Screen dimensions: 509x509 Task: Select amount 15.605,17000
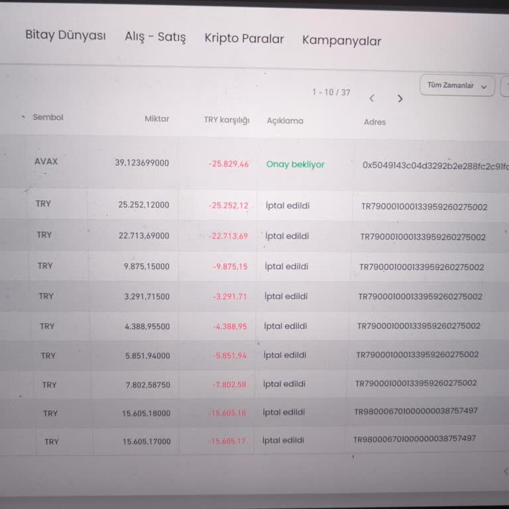click(146, 441)
